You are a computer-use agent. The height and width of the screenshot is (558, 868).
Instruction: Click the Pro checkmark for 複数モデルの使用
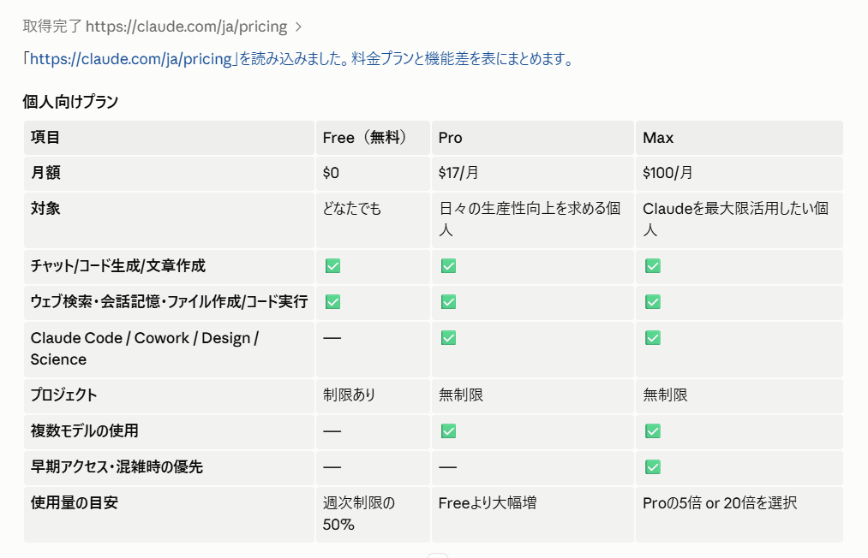(x=448, y=431)
